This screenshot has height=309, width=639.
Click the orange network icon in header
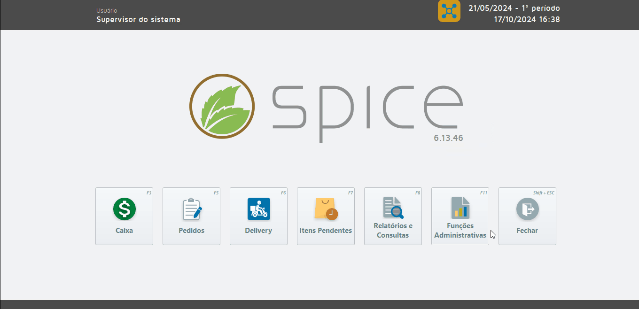[449, 11]
